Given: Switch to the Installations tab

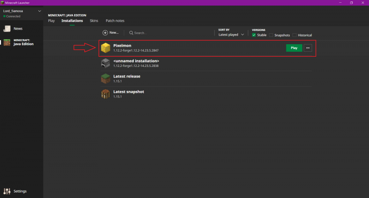Looking at the screenshot, I should pyautogui.click(x=72, y=21).
